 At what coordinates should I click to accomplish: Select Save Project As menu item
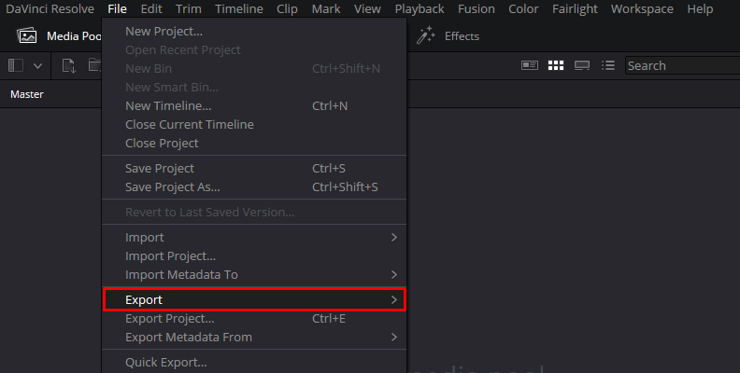[173, 186]
